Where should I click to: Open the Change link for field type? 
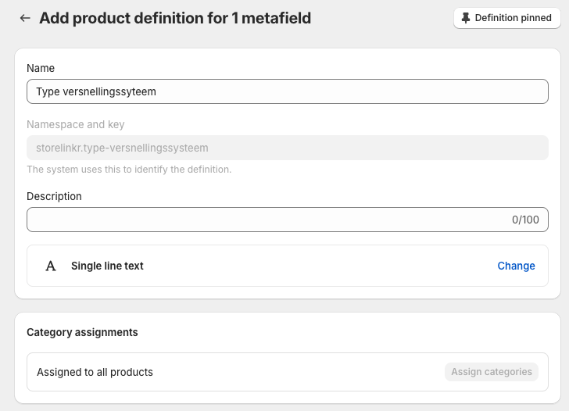point(516,266)
